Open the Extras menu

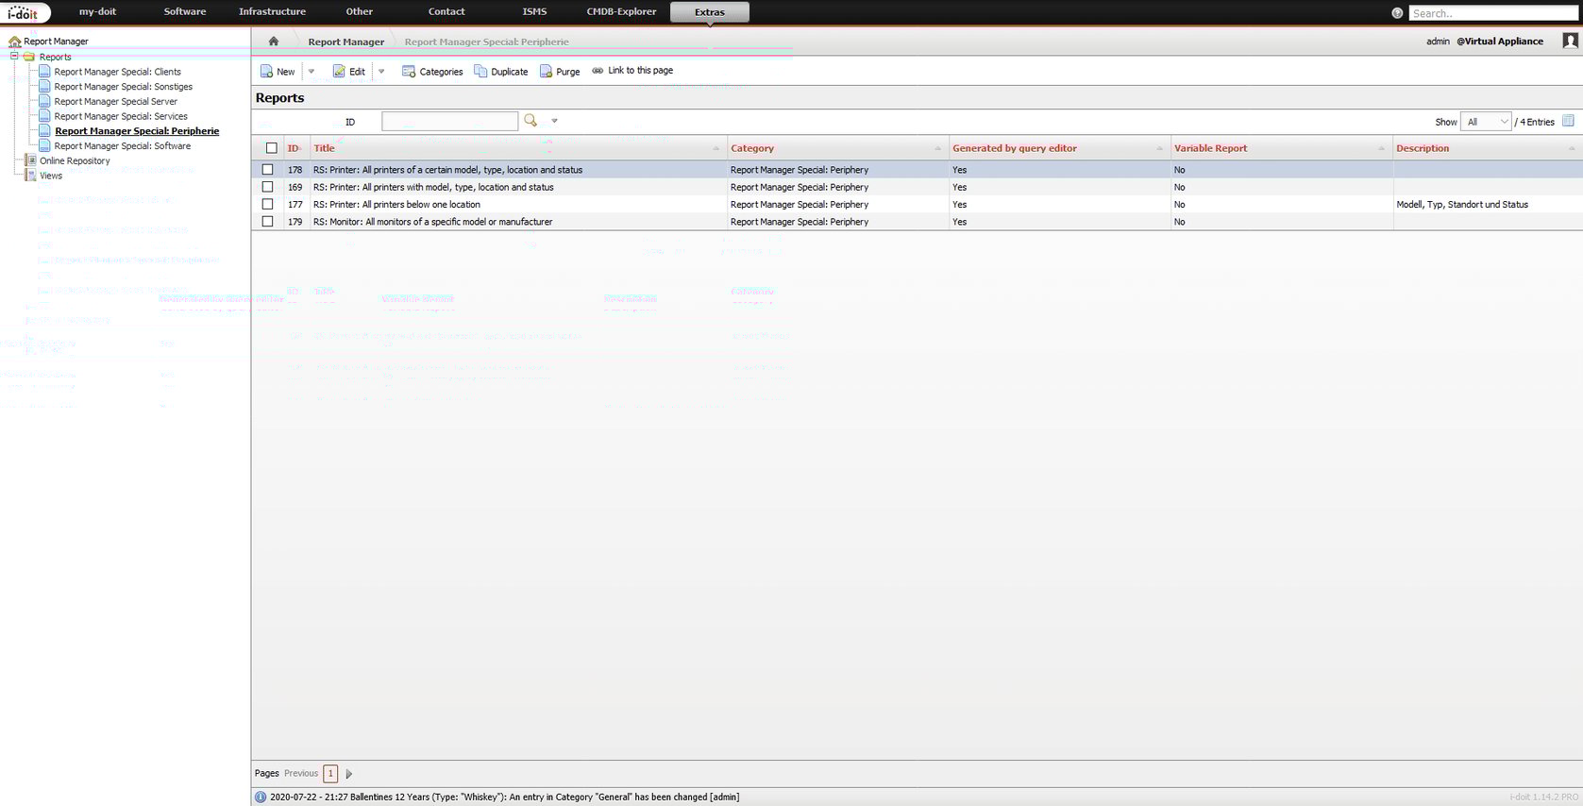(x=710, y=12)
